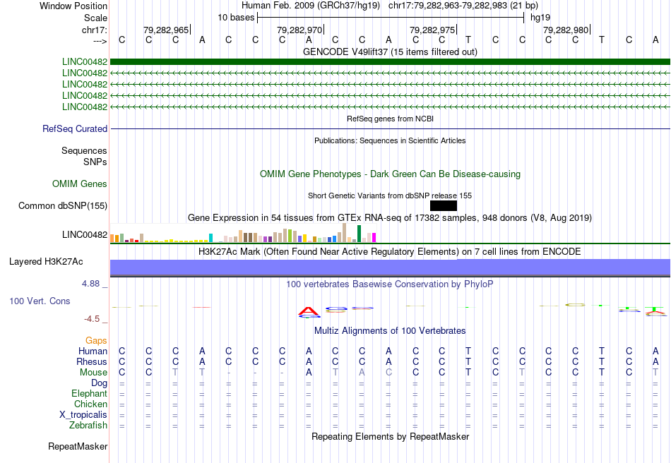Select the Zebrafish species row label

click(88, 426)
